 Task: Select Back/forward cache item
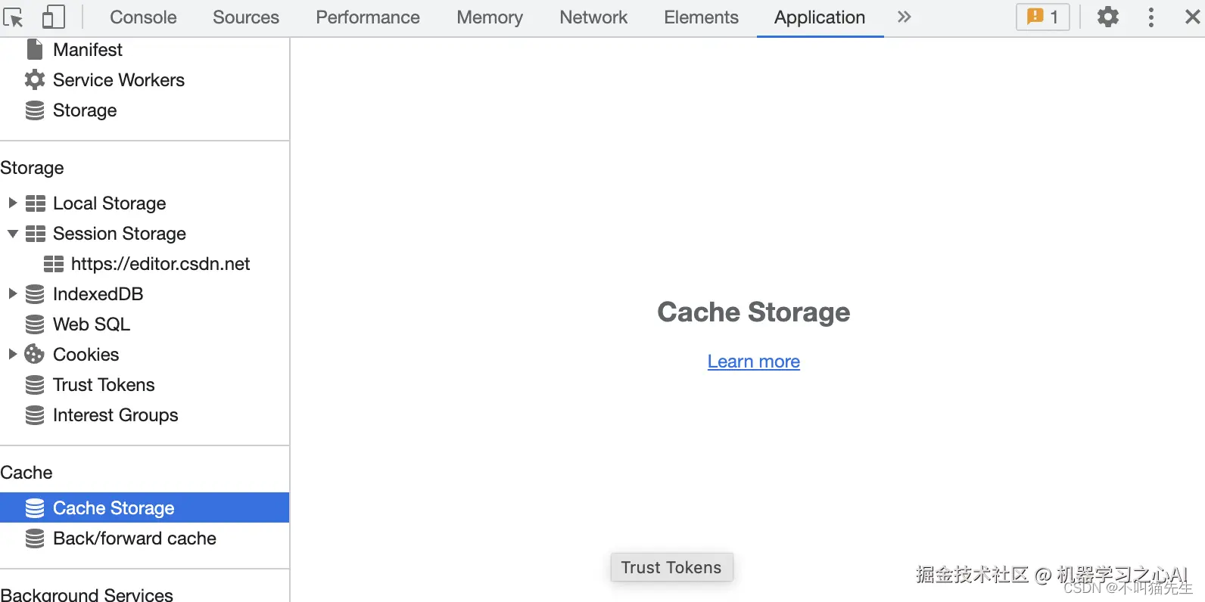[x=134, y=538]
